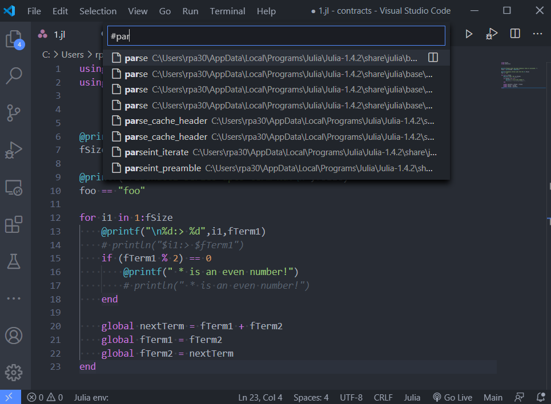Open the Explorer view in activity bar
The width and height of the screenshot is (551, 404).
pos(14,39)
